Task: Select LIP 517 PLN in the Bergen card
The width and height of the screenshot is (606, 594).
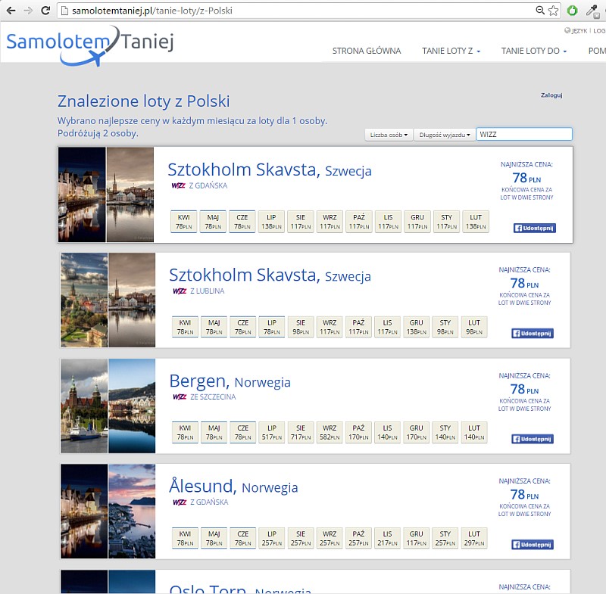Action: [x=272, y=432]
